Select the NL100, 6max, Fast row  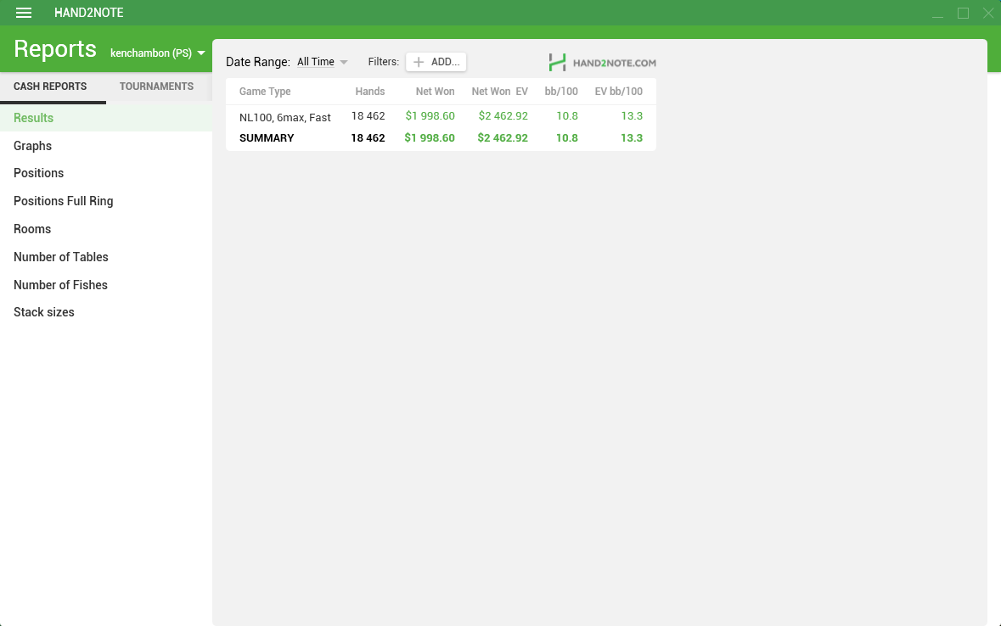(441, 116)
